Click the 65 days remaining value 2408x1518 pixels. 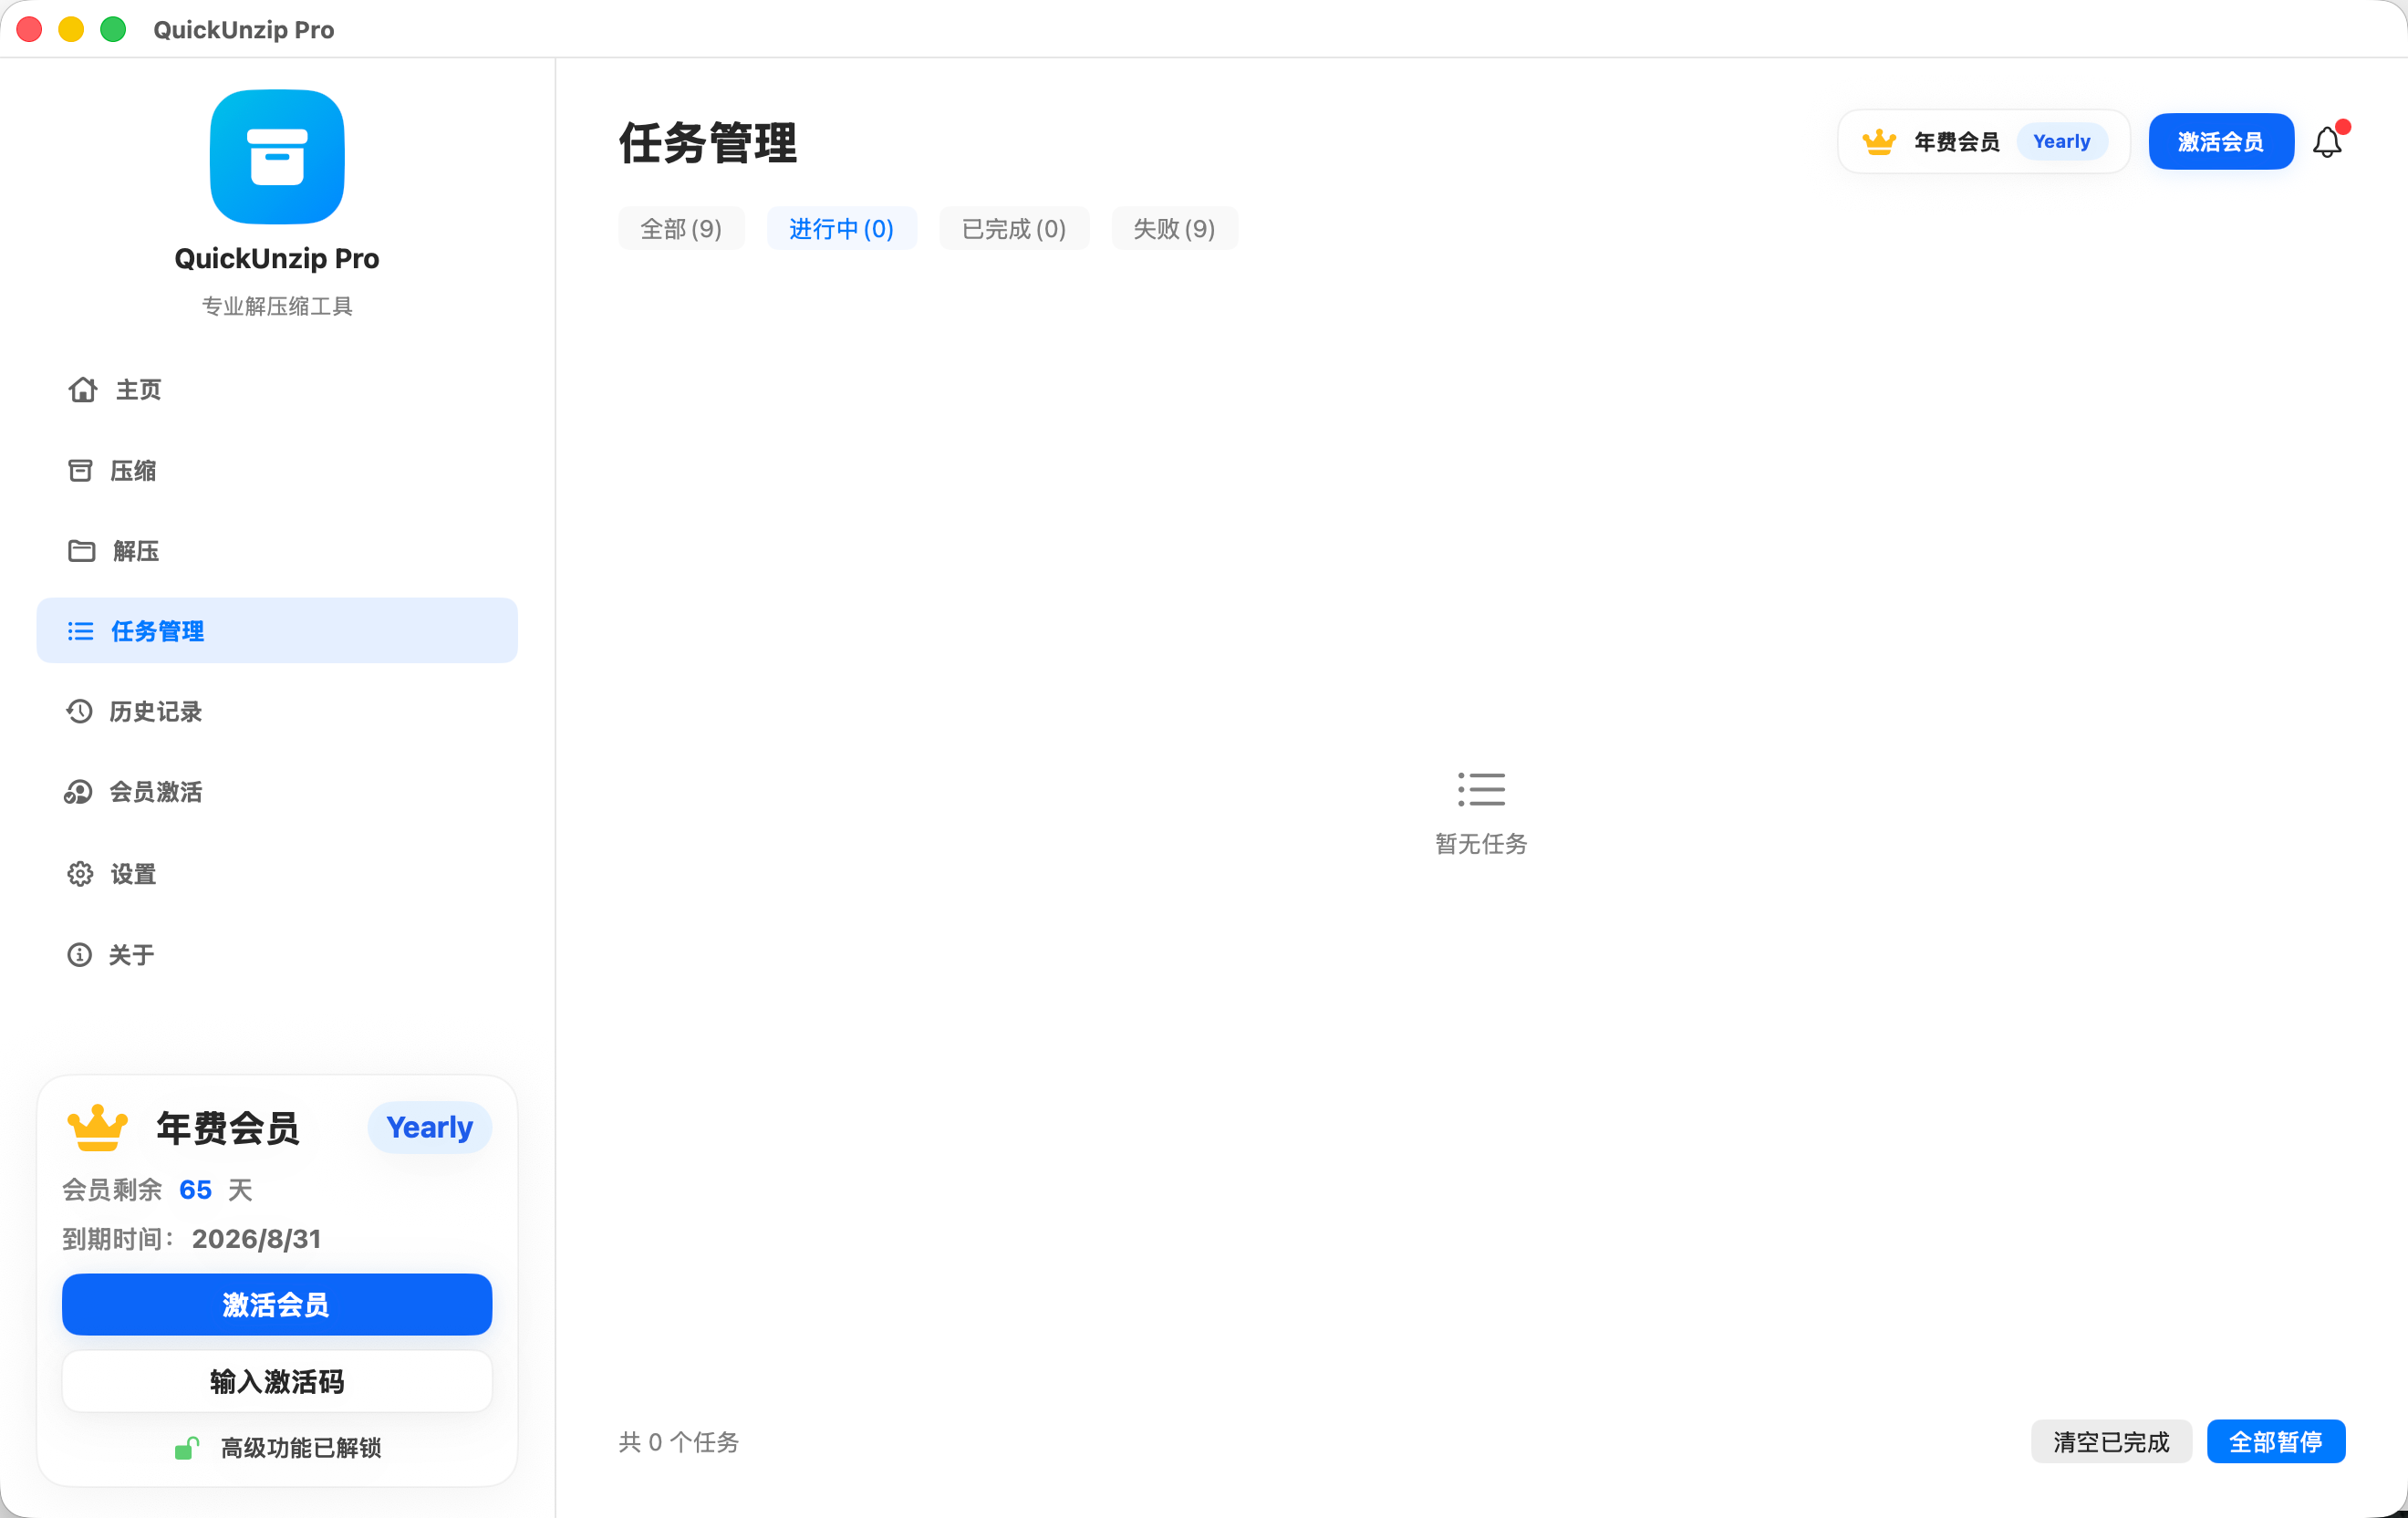click(195, 1190)
